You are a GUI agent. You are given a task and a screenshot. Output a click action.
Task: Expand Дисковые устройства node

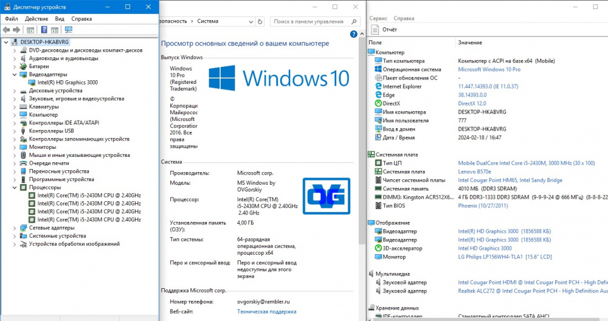tap(15, 91)
